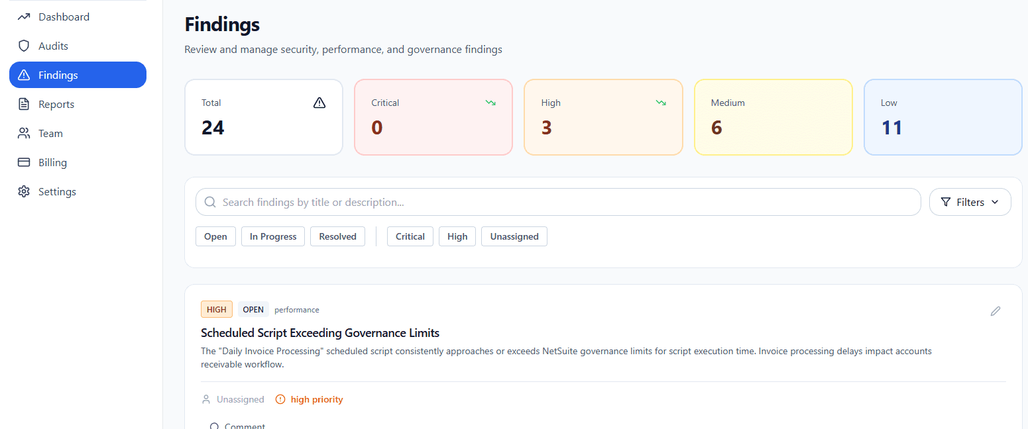Viewport: 1028px width, 429px height.
Task: Click the Comment button on the finding
Action: point(239,426)
